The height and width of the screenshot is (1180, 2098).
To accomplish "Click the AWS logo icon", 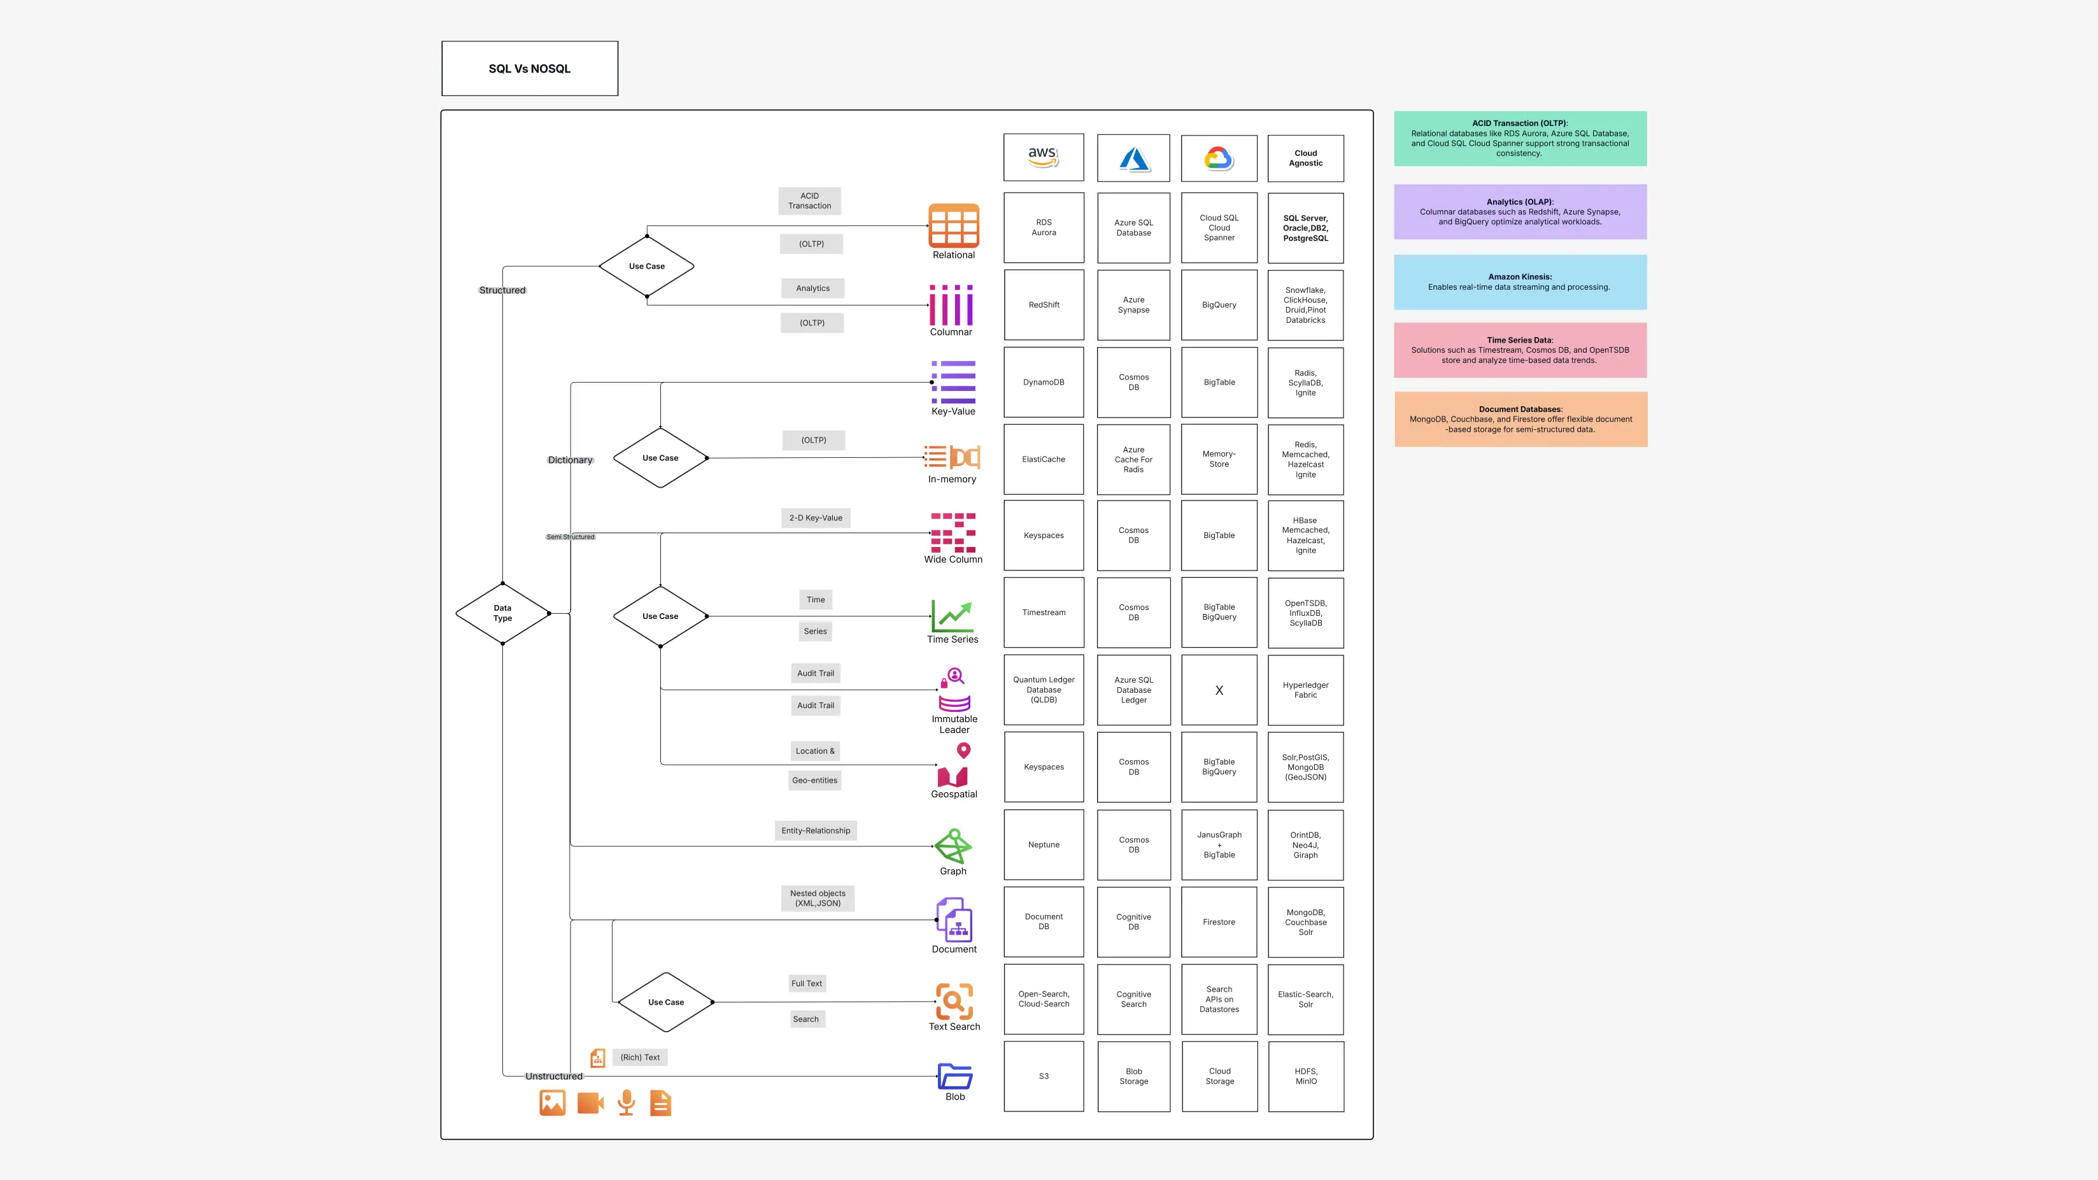I will coord(1044,157).
